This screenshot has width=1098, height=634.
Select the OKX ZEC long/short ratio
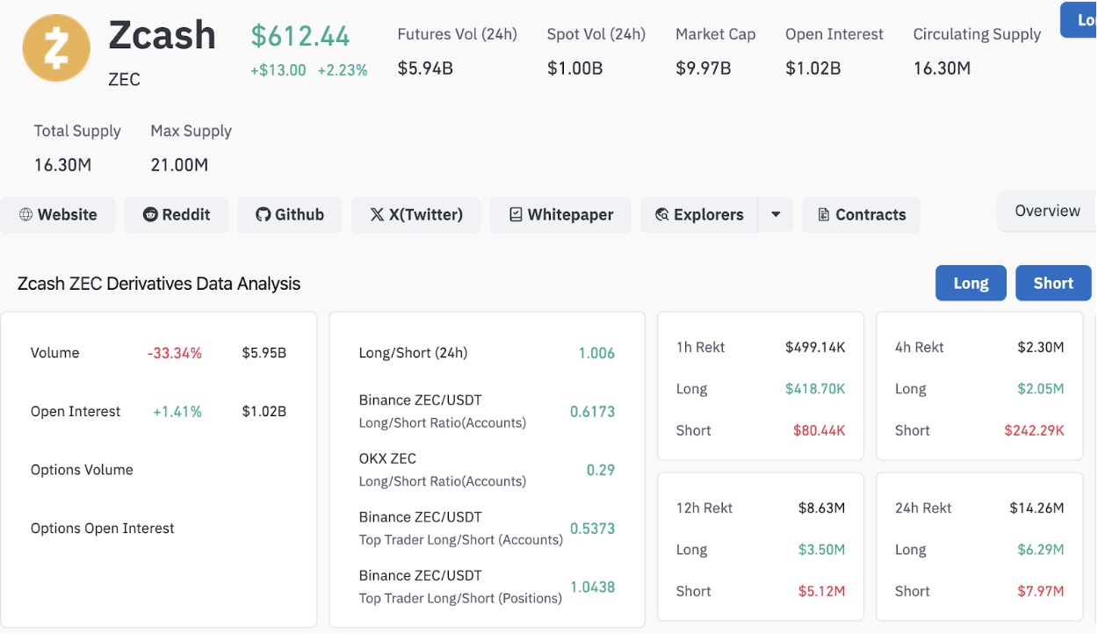pos(601,470)
